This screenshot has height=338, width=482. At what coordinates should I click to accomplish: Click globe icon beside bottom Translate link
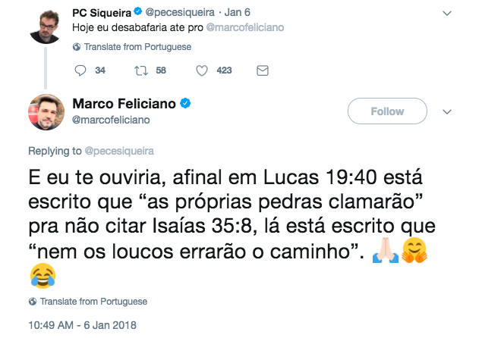pyautogui.click(x=33, y=302)
